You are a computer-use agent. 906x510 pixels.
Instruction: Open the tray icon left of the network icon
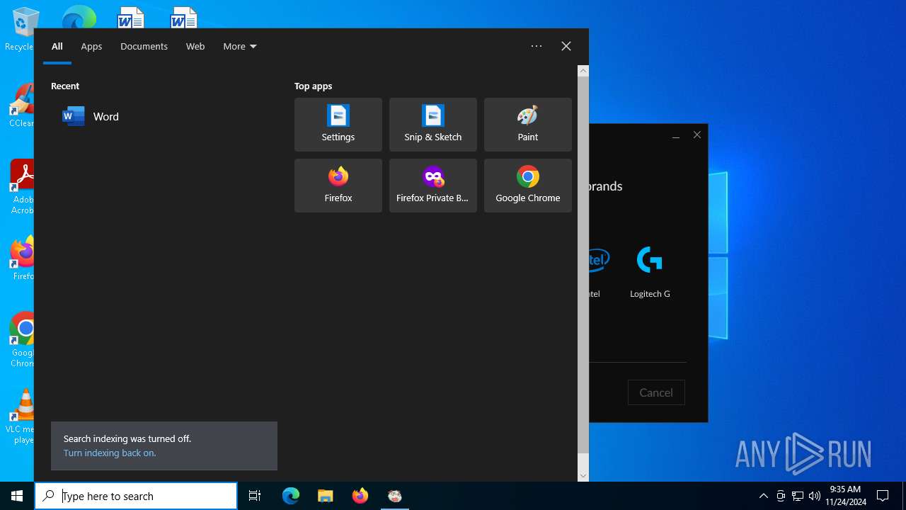point(781,496)
